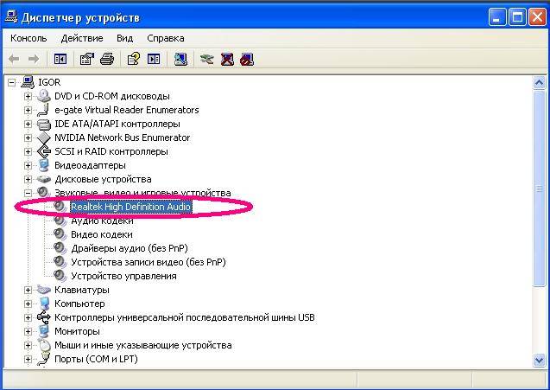Click the Print toolbar icon
The image size is (550, 390).
pos(107,59)
